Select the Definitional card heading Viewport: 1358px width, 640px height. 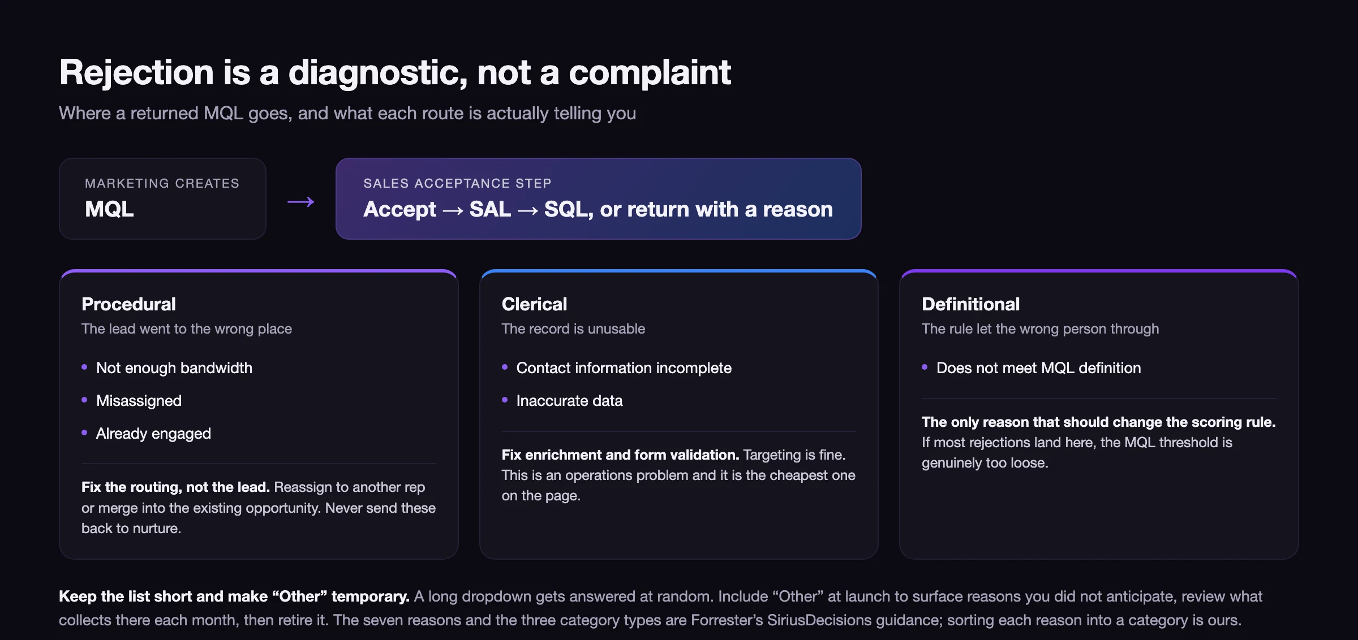pos(970,304)
